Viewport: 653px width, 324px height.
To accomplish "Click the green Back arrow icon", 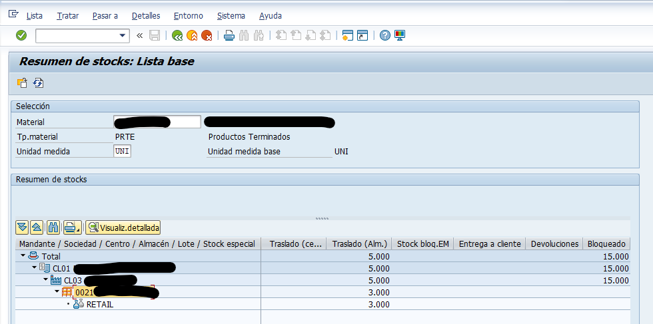I will (x=177, y=35).
